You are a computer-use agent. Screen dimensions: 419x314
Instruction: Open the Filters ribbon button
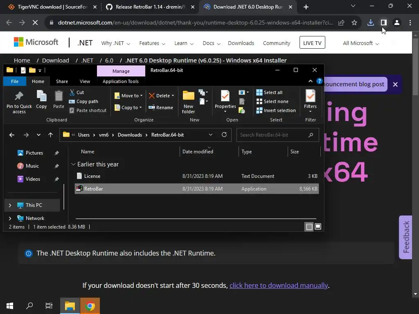click(310, 101)
